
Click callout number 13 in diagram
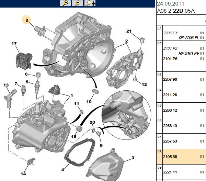pyautogui.click(x=6, y=85)
